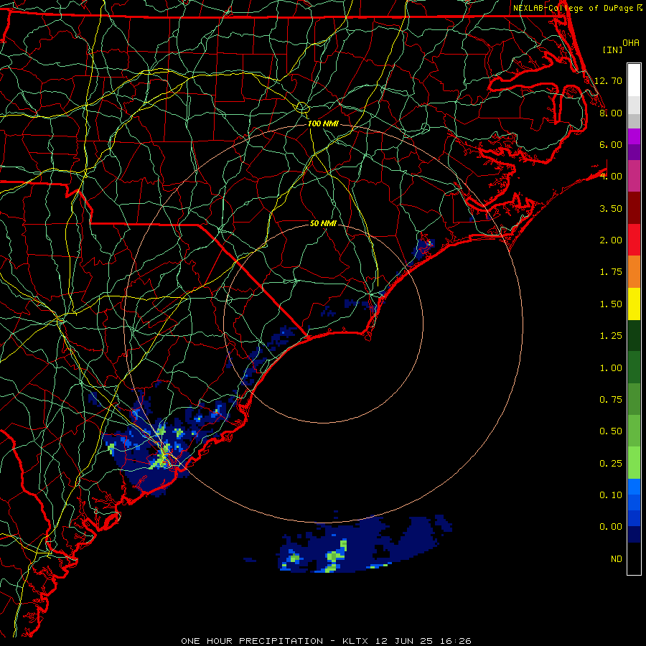Click the 1.50 legend value
This screenshot has height=646, width=646.
click(611, 304)
